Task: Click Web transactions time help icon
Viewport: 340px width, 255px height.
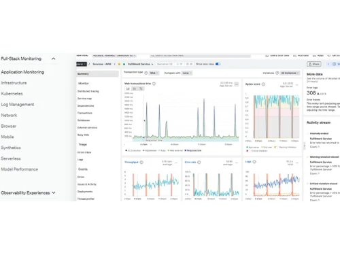Action: [x=154, y=84]
